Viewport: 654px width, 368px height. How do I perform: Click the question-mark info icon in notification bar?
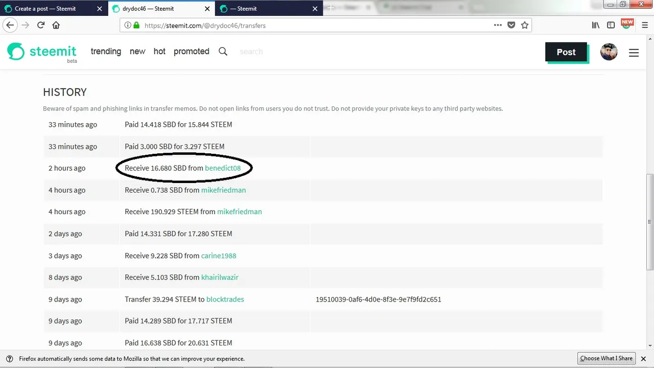(x=10, y=358)
